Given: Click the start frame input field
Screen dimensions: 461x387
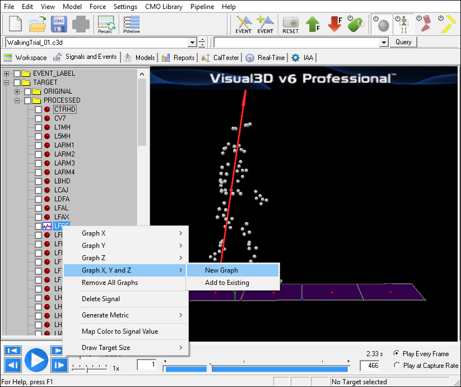Looking at the screenshot, I should point(147,365).
